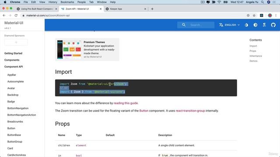Open Card API page
Image resolution: width=280 pixels, height=157 pixels.
click(10, 148)
